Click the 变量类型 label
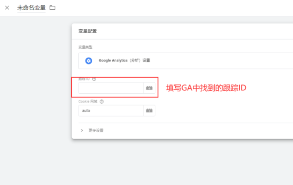 [x=85, y=47]
